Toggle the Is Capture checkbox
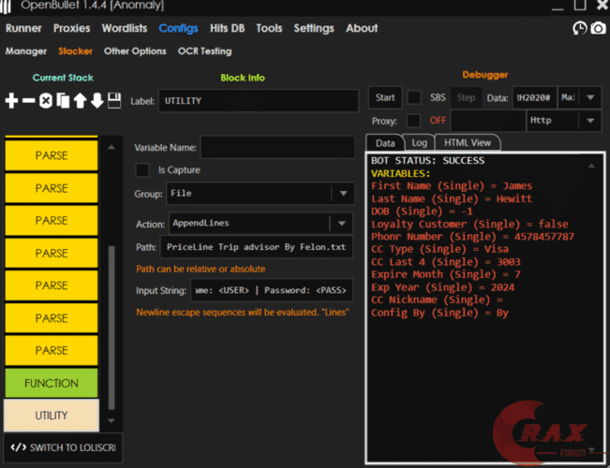The width and height of the screenshot is (610, 468). [x=142, y=170]
